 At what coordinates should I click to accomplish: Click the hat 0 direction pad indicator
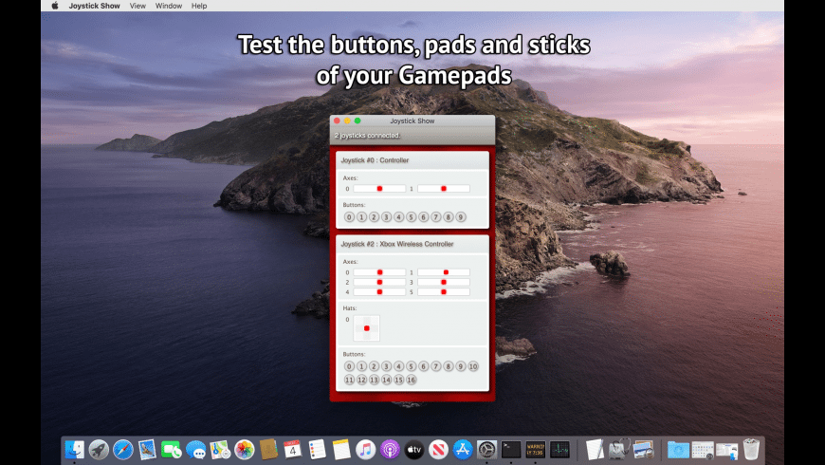pyautogui.click(x=367, y=328)
